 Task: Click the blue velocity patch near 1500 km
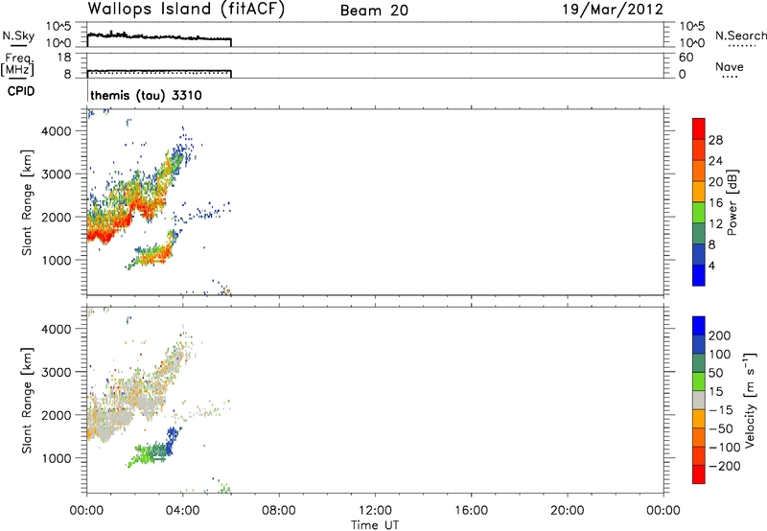coord(173,439)
